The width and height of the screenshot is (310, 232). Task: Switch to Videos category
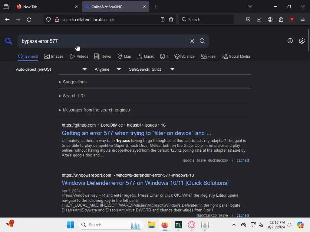(x=79, y=56)
